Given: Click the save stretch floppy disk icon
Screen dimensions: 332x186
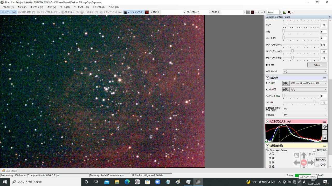Looking at the screenshot, I should click(325, 138).
